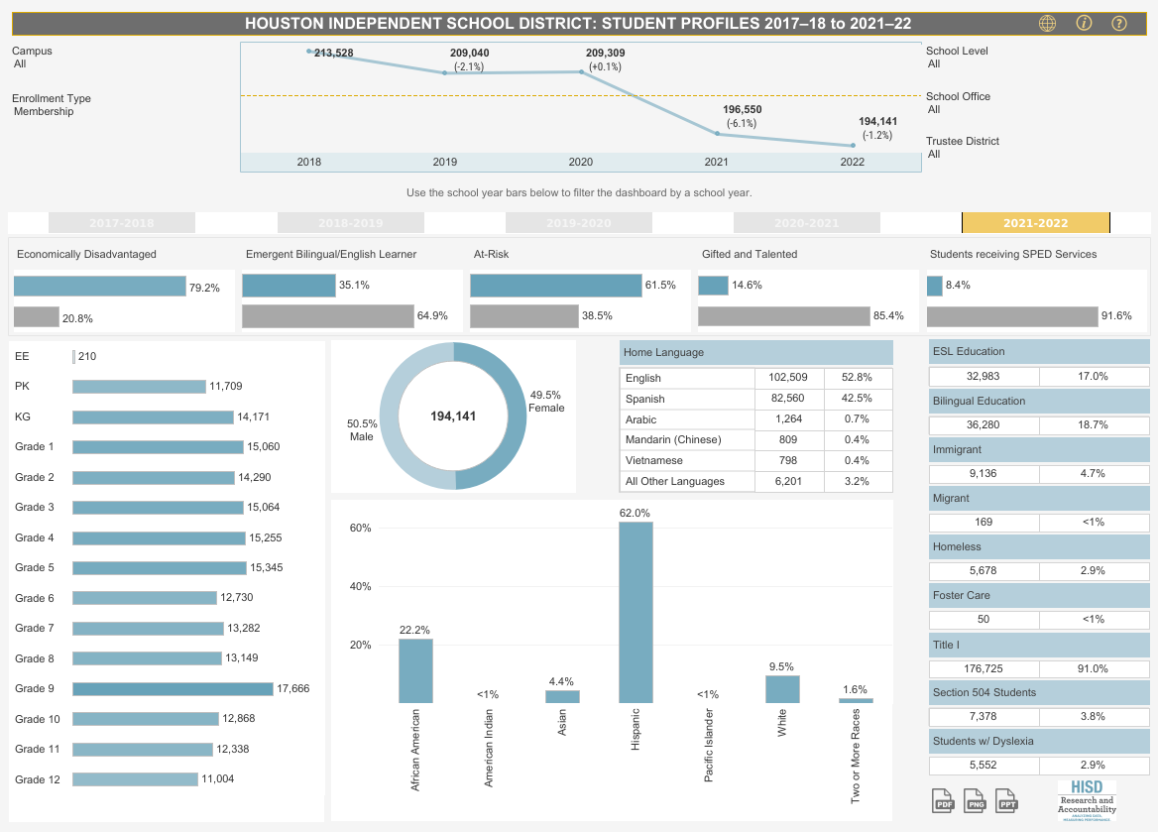Click the Migrant count 169
The height and width of the screenshot is (832, 1158).
point(983,522)
